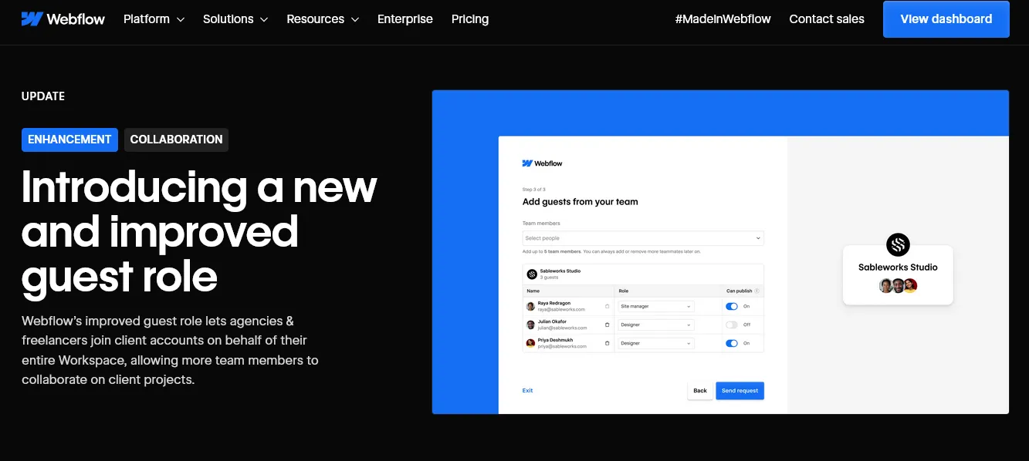1029x461 pixels.
Task: Click the raya@sableworks.com email
Action: click(x=562, y=309)
